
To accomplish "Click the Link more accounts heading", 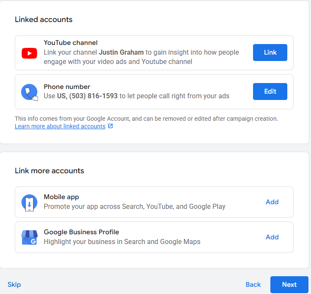I will point(50,171).
